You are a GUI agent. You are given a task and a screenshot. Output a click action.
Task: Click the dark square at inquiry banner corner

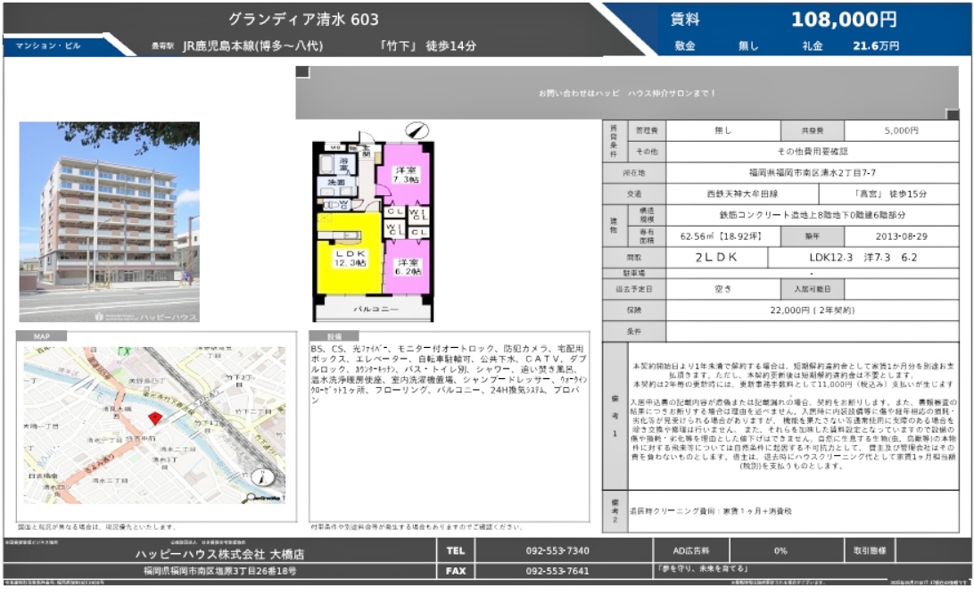click(x=302, y=72)
